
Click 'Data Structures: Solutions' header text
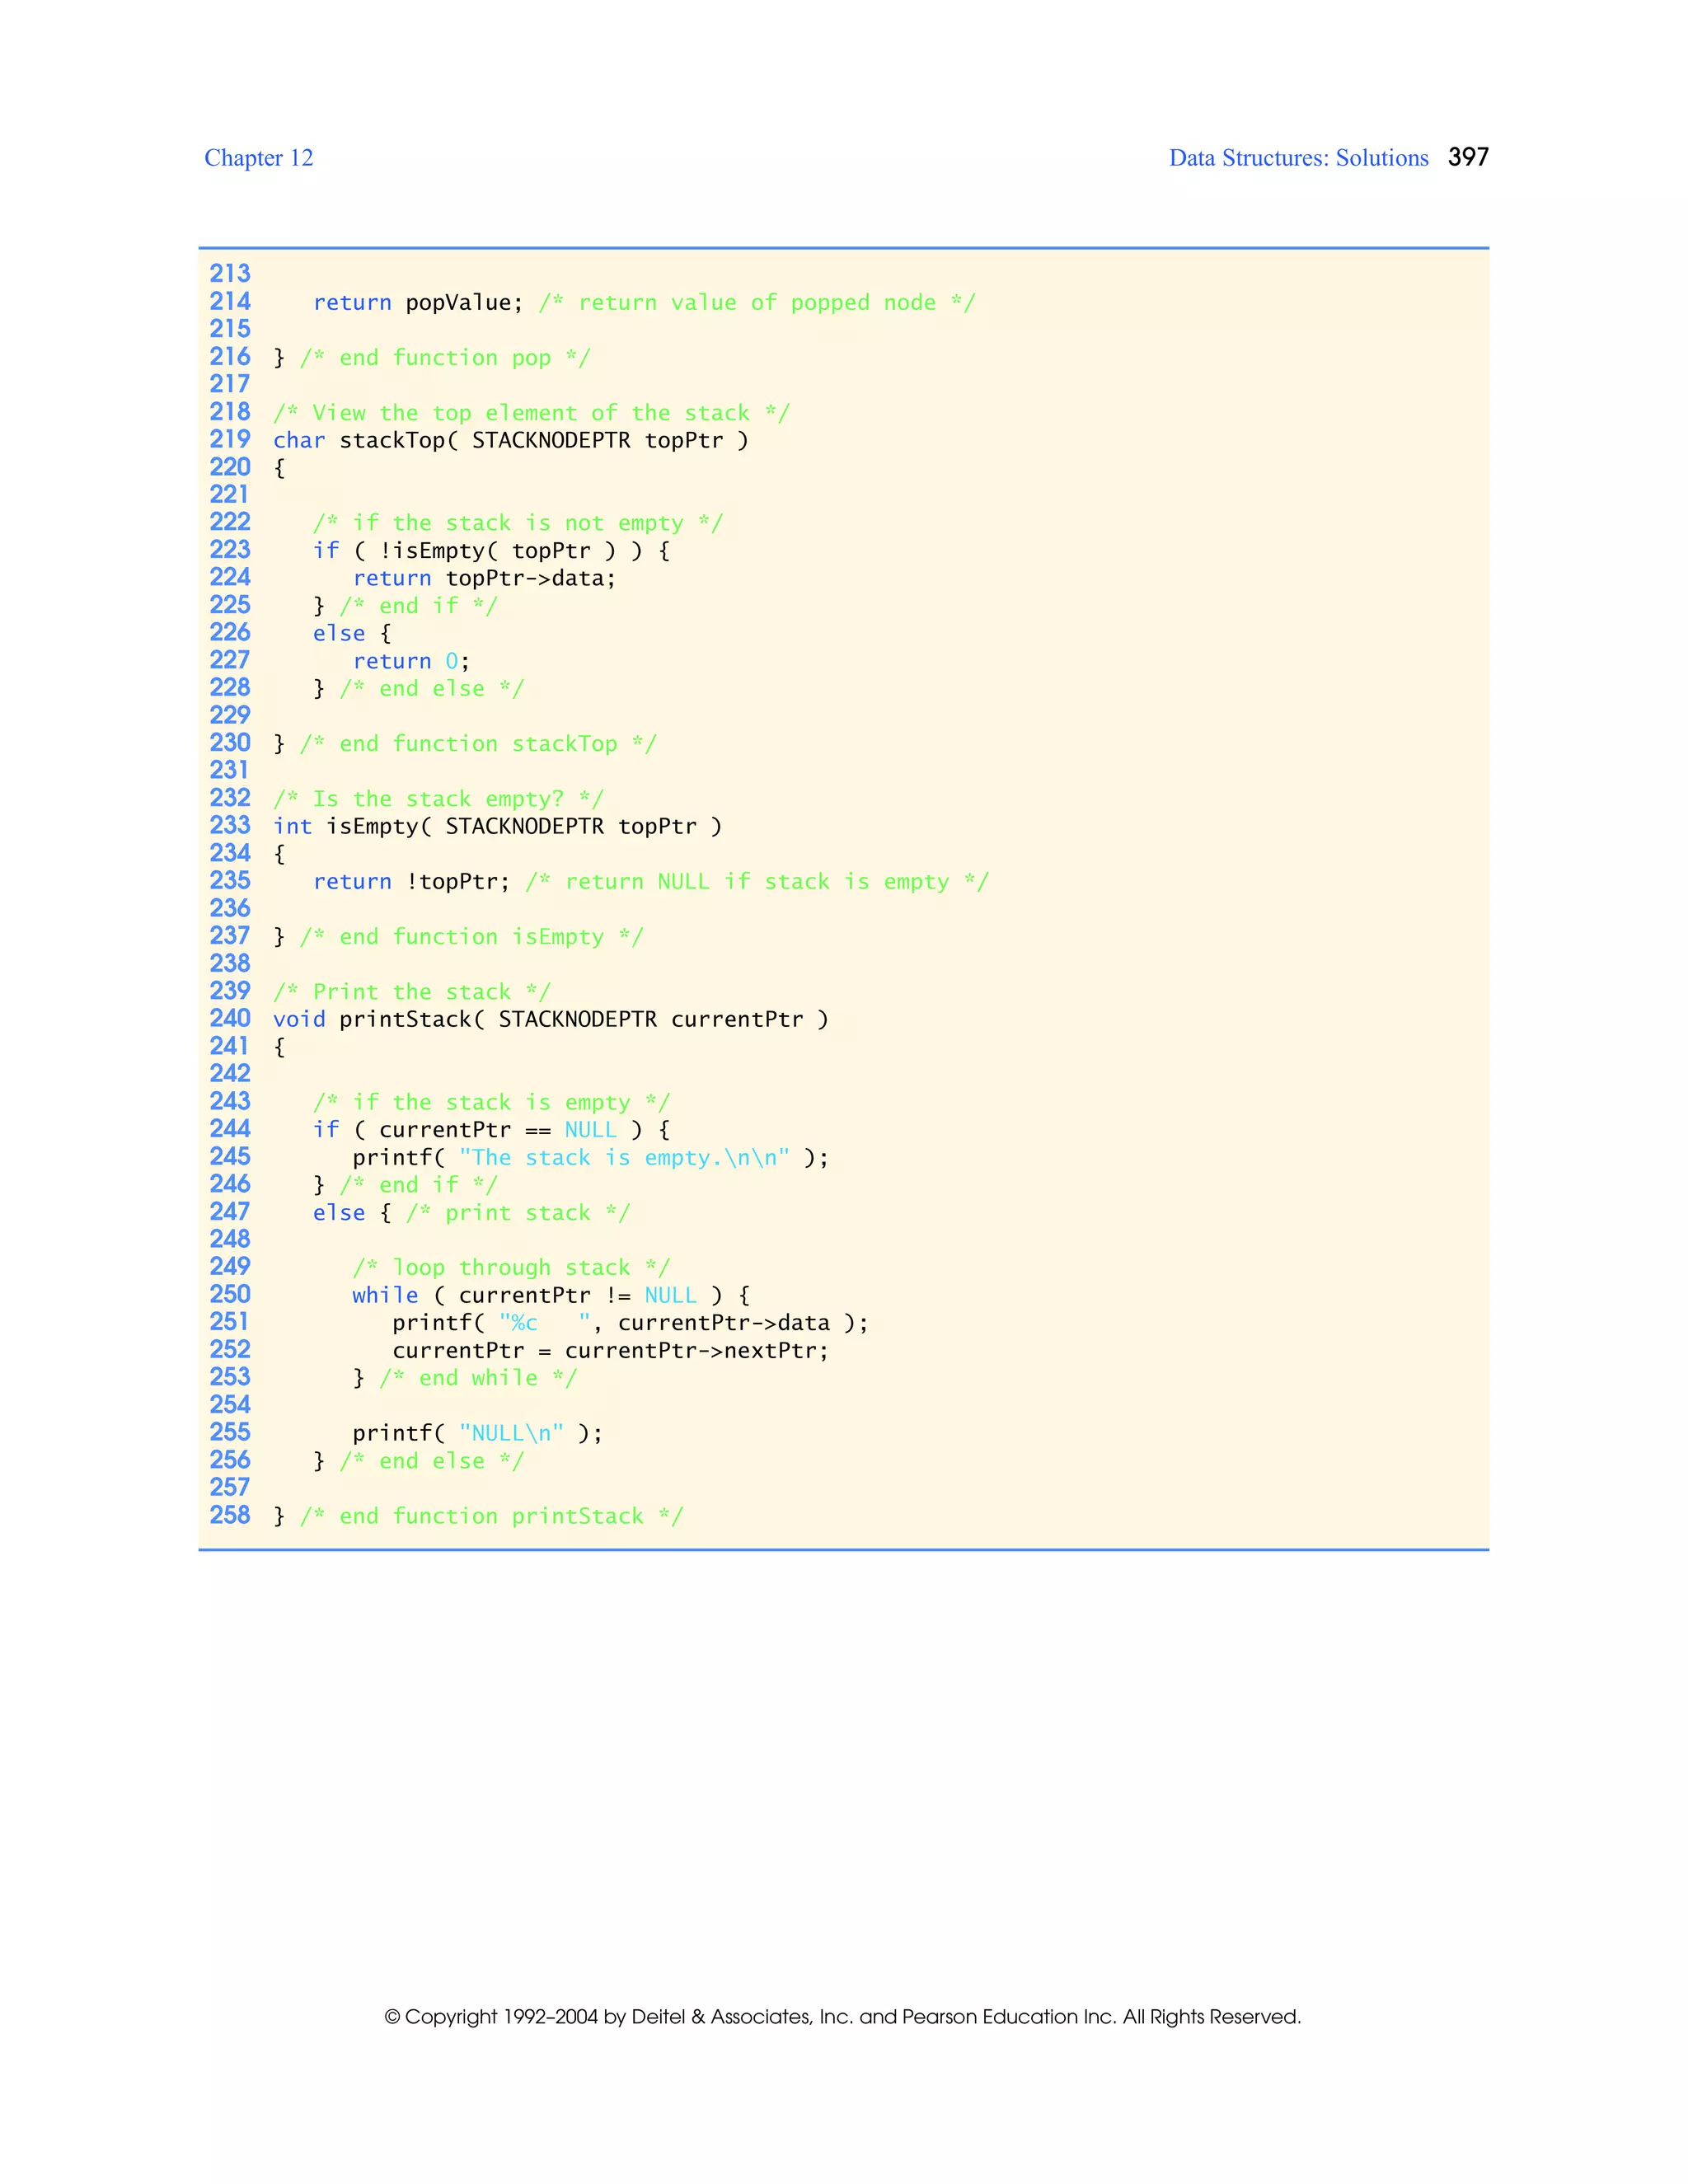[x=1298, y=158]
